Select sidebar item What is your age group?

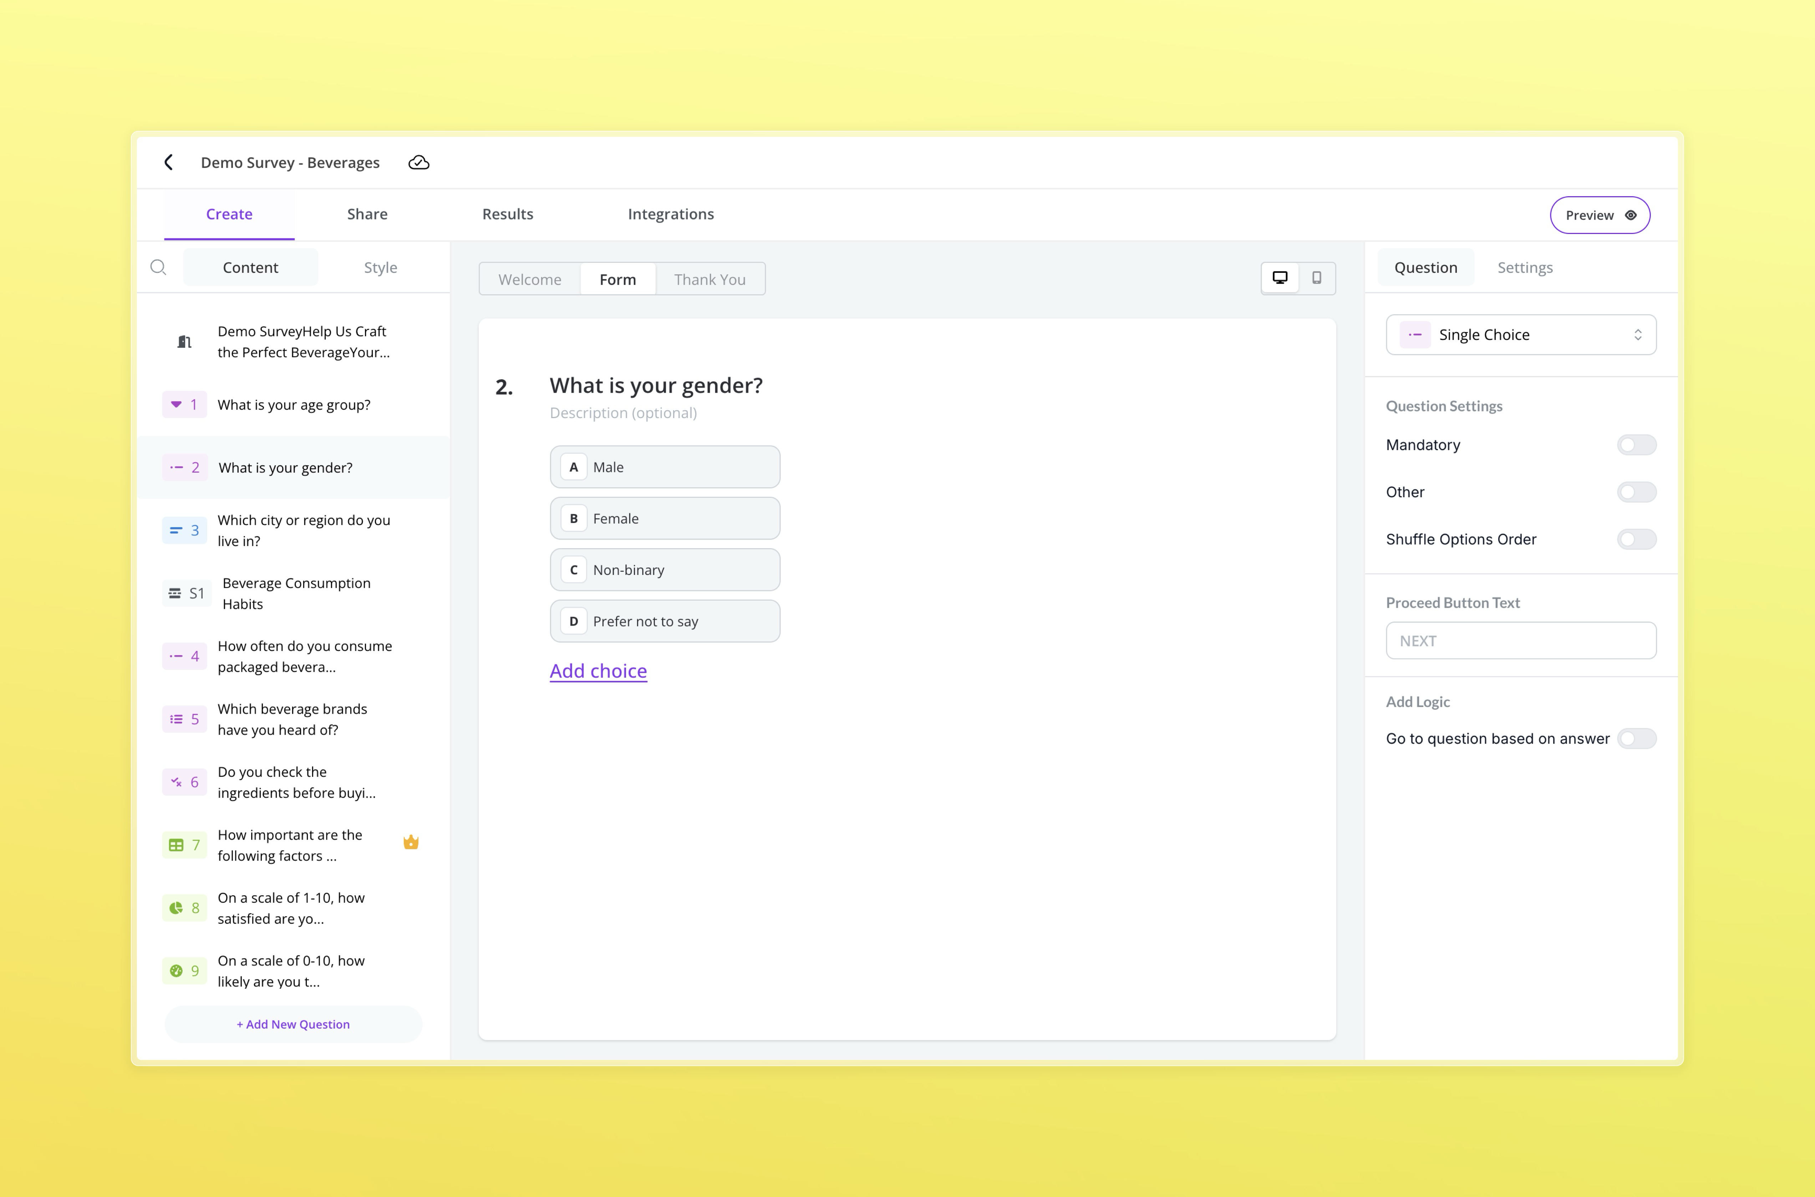293,404
